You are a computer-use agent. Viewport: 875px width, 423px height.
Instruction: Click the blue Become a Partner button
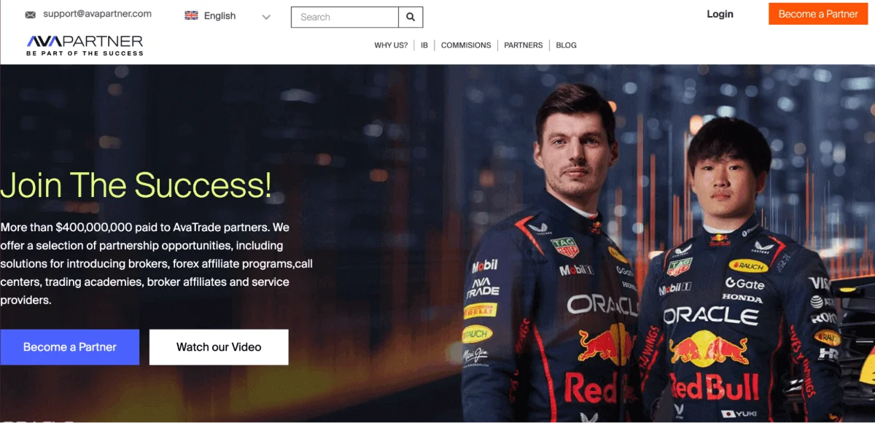tap(70, 347)
